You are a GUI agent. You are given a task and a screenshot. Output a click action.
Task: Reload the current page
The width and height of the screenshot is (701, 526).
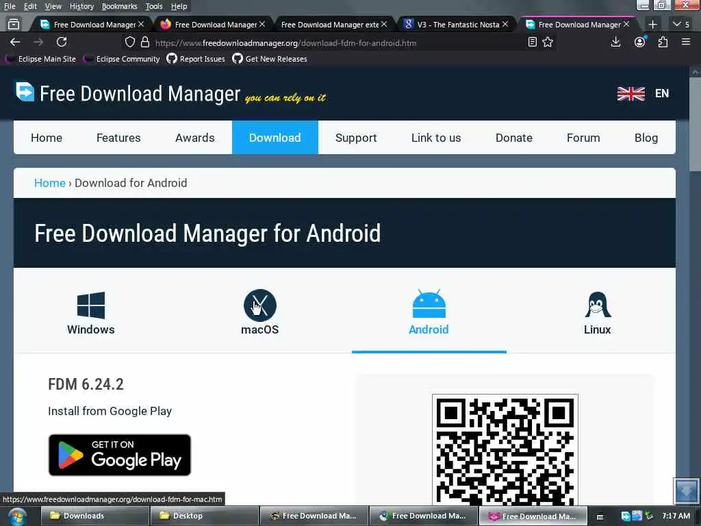[x=62, y=42]
